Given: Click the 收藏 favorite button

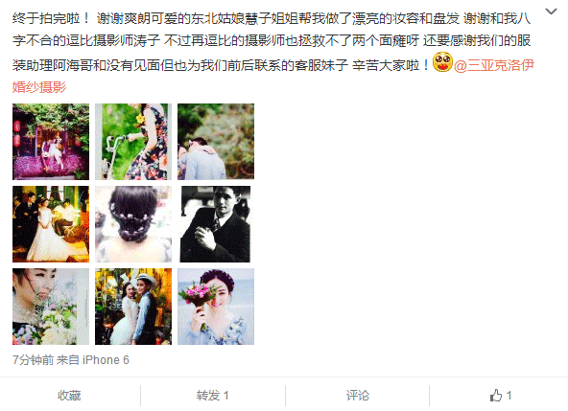Looking at the screenshot, I should pyautogui.click(x=69, y=395).
